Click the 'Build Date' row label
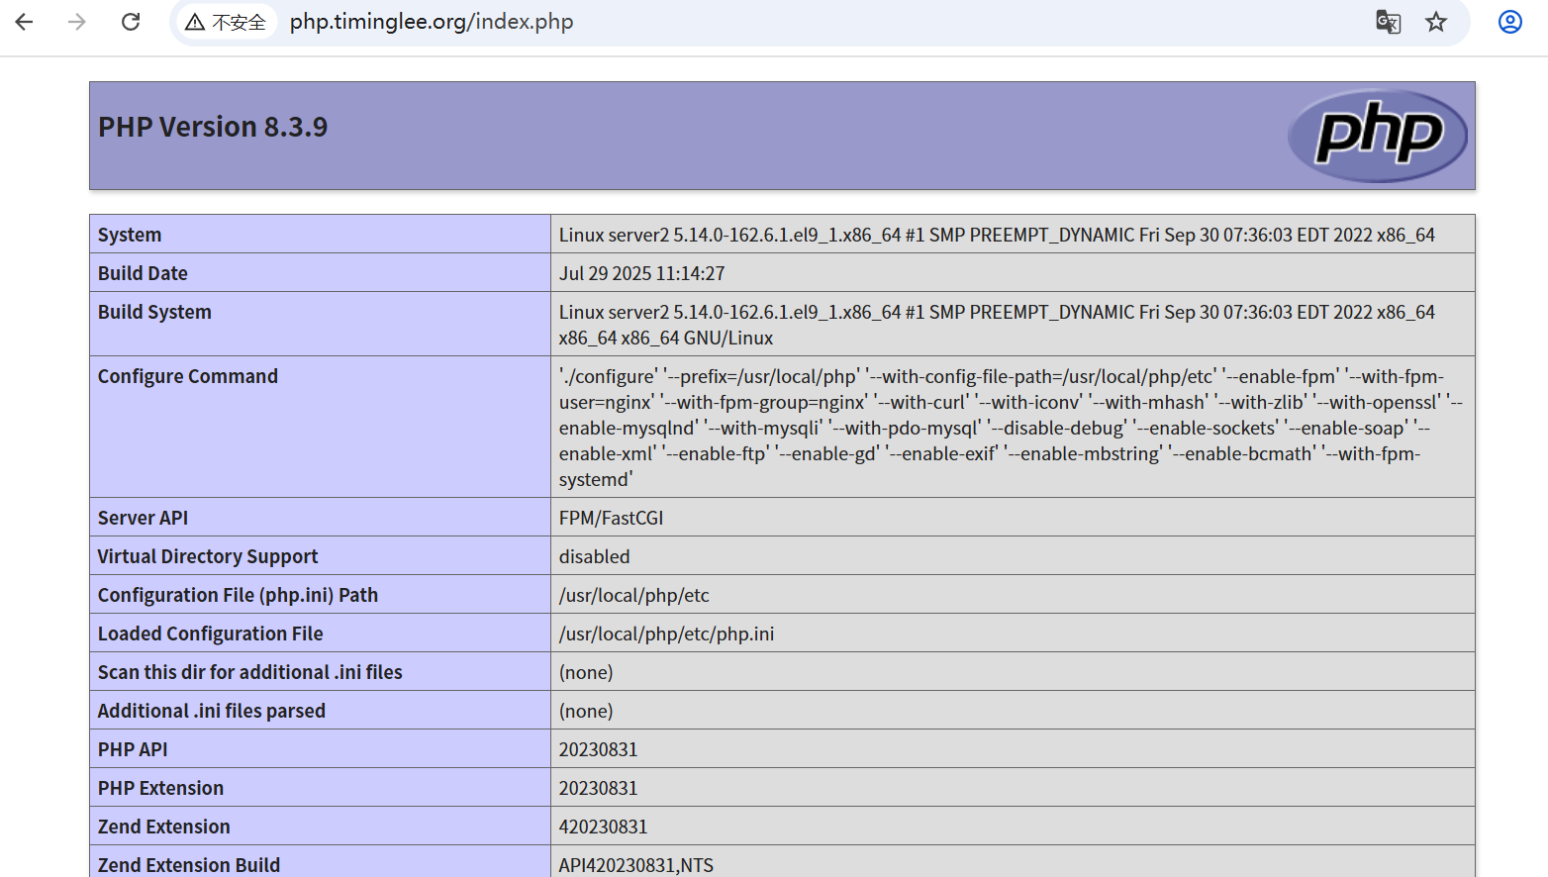 click(x=143, y=273)
